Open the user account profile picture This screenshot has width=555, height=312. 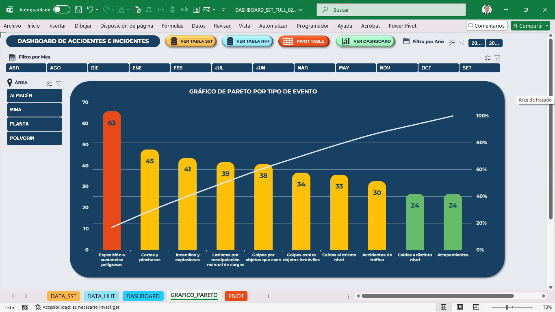pyautogui.click(x=486, y=10)
